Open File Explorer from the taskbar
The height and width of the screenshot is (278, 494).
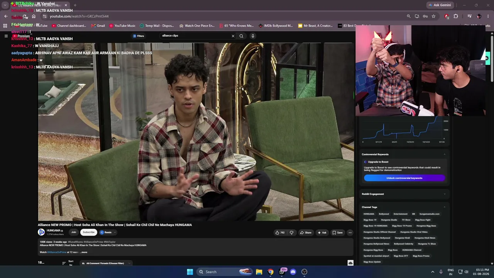coord(259,272)
